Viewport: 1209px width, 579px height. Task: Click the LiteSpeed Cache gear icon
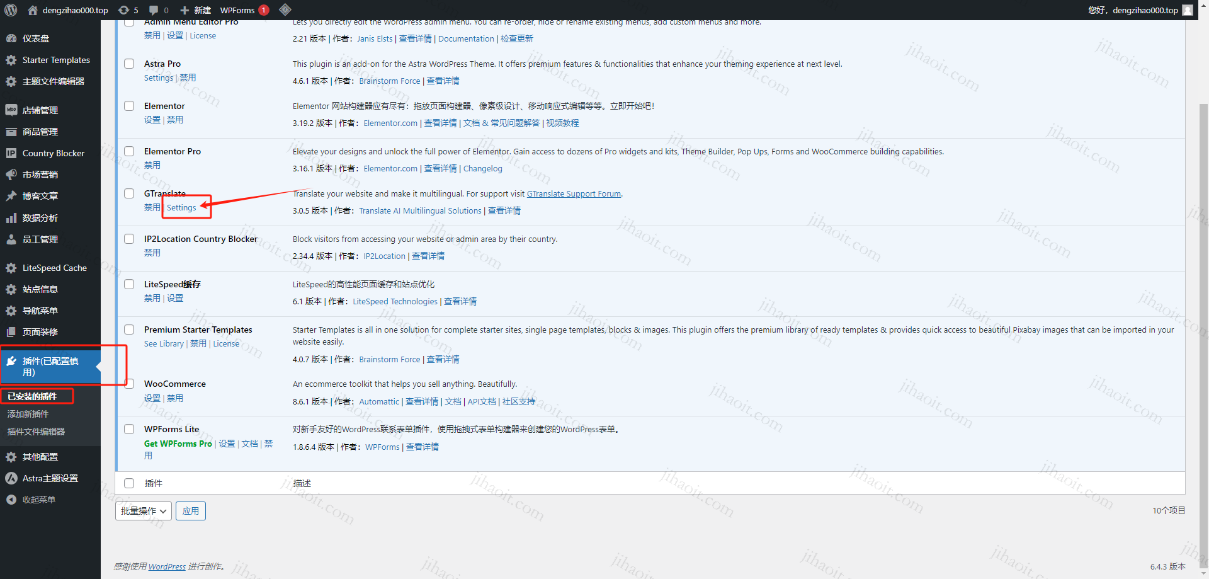[11, 268]
